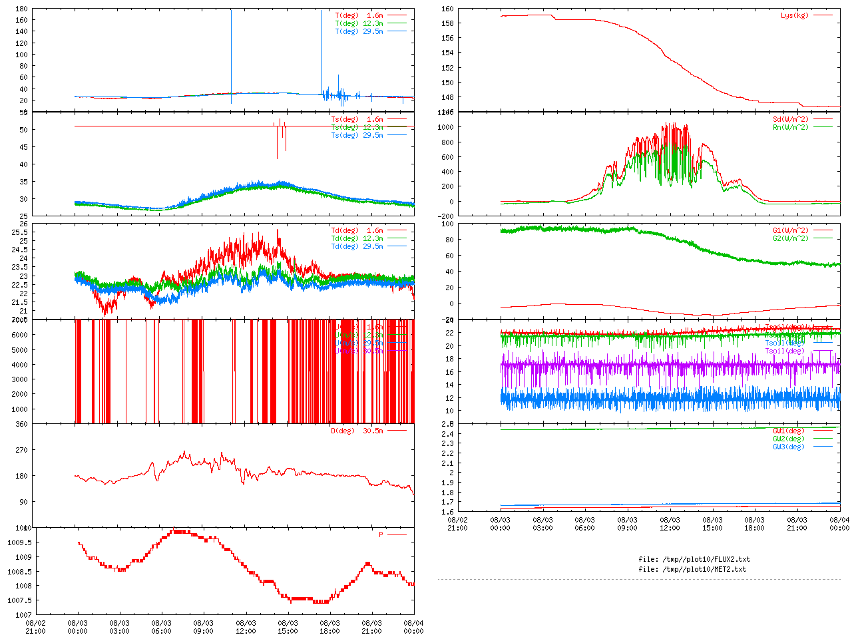Viewport: 852px width, 639px height.
Task: Click the '21.5' tick on the Td plot axis
Action: pyautogui.click(x=20, y=303)
